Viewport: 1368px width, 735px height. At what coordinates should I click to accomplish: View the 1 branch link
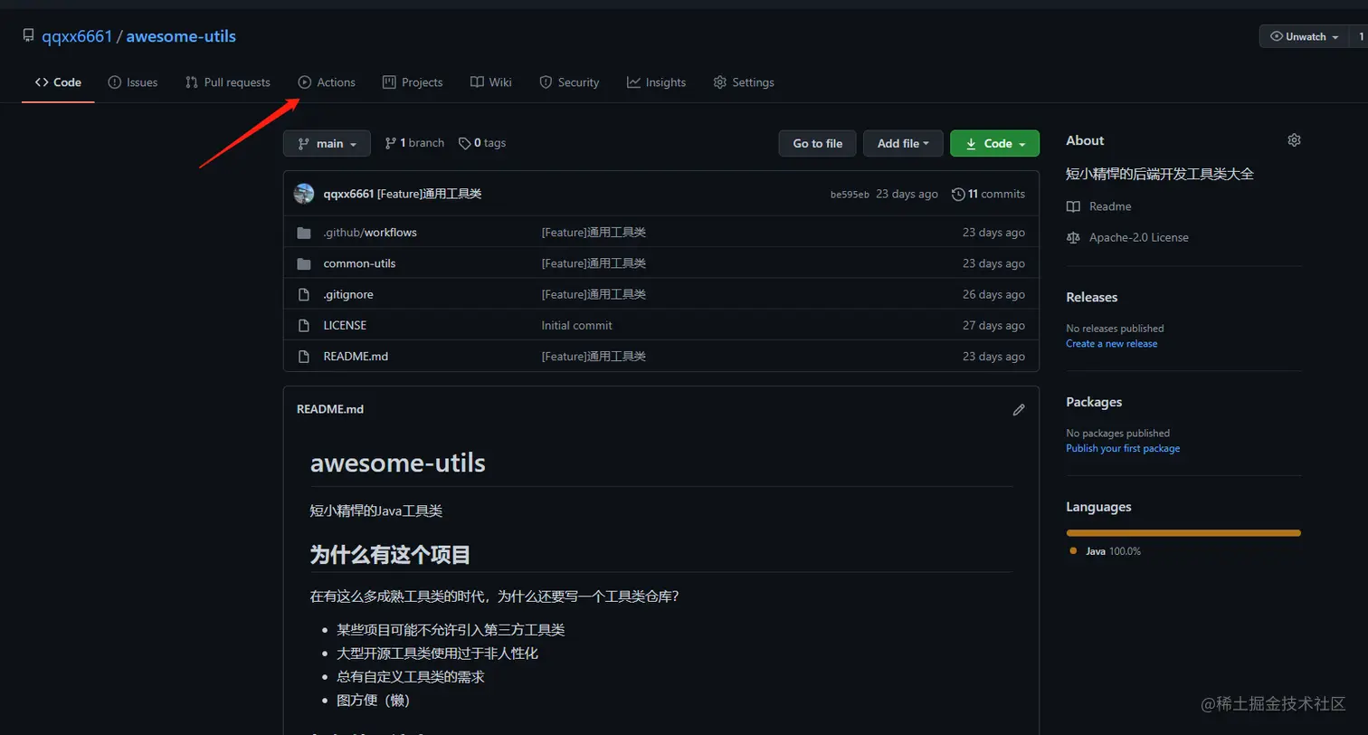coord(414,143)
